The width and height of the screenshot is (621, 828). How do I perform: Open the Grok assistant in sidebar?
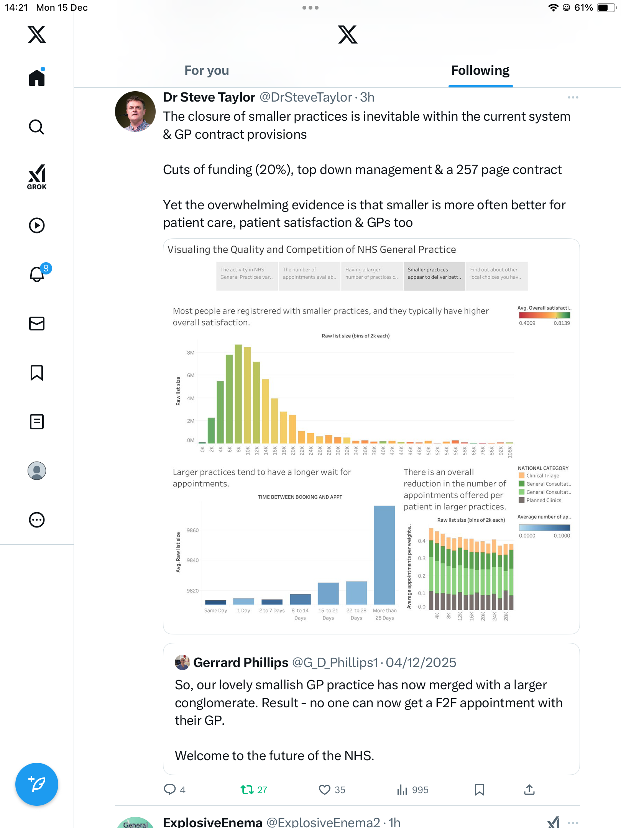[x=37, y=177]
